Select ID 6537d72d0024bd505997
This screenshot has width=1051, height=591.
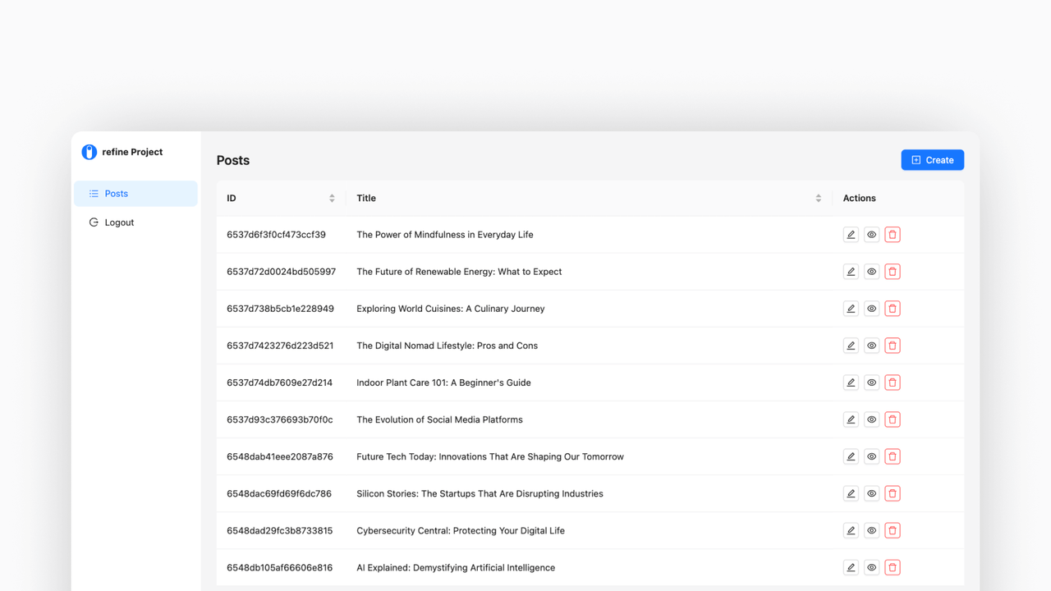[x=281, y=272]
